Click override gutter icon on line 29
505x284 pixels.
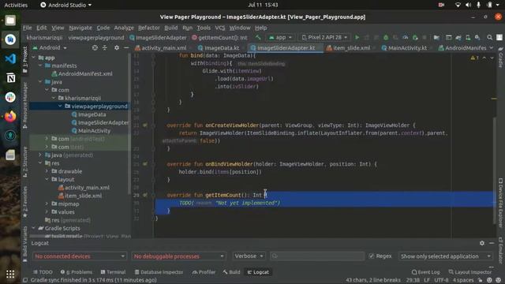tap(145, 195)
